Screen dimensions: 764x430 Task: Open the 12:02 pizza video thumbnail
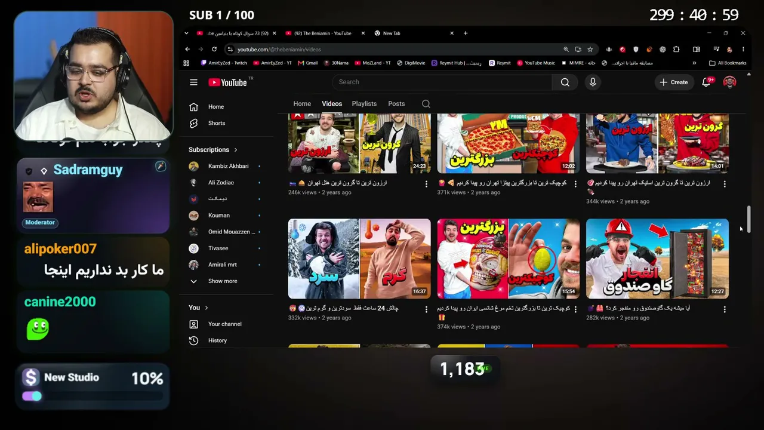(x=509, y=143)
